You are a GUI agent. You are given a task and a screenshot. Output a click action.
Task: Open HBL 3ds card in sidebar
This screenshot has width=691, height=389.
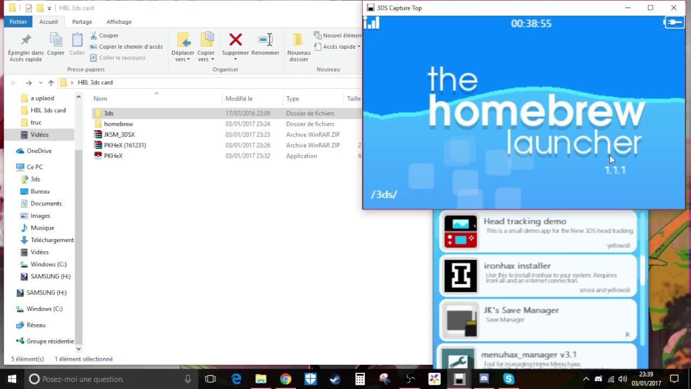pos(48,110)
